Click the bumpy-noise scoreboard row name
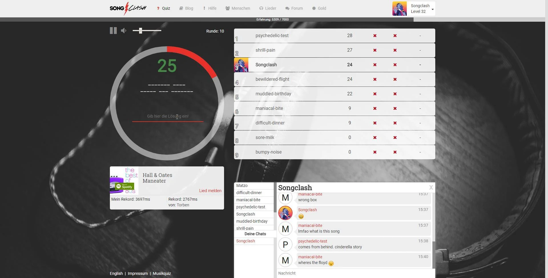The image size is (548, 278). [269, 152]
